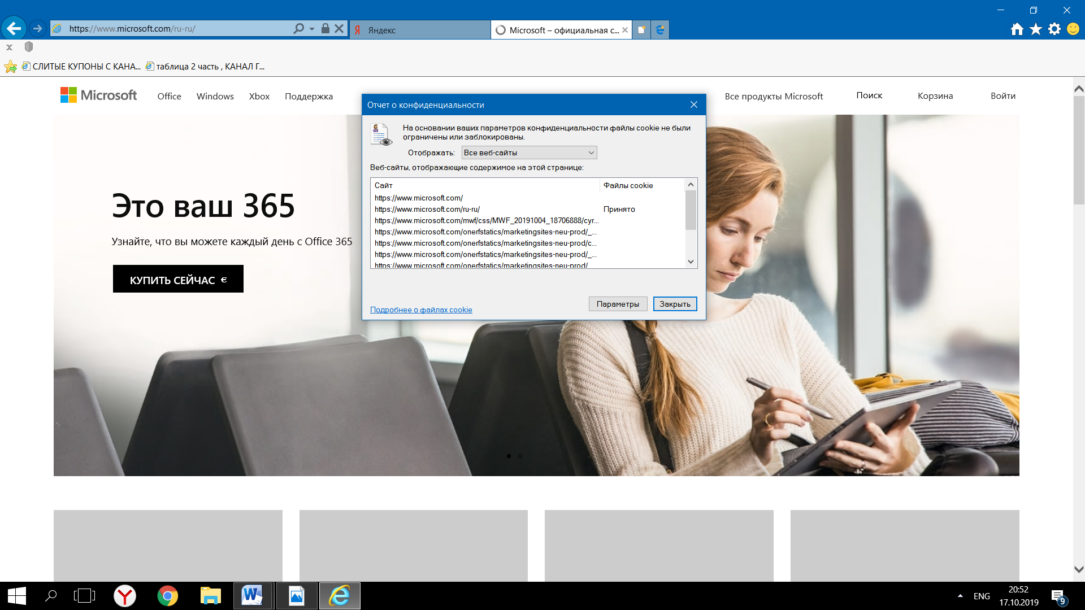
Task: Open the Home page icon
Action: click(x=1017, y=29)
